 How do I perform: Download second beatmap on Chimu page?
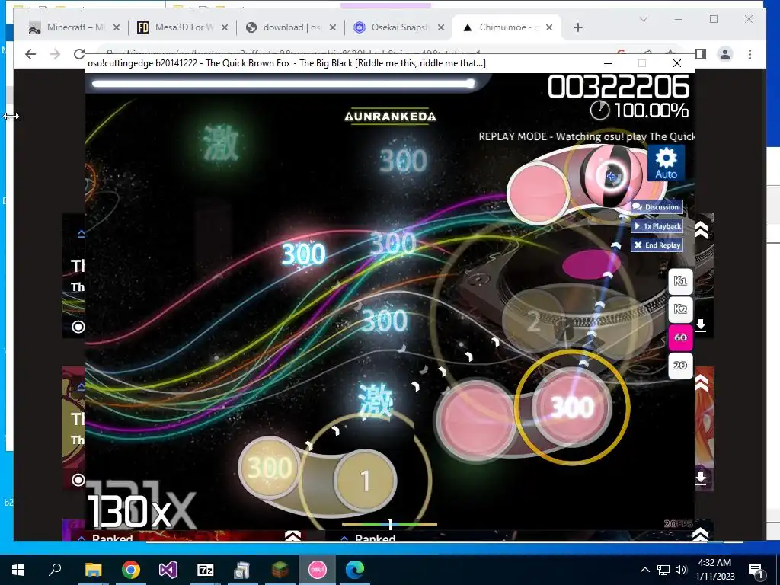(701, 478)
